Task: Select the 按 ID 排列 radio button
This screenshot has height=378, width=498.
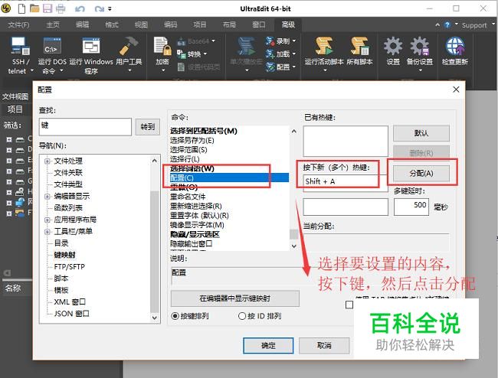Action: pos(242,316)
